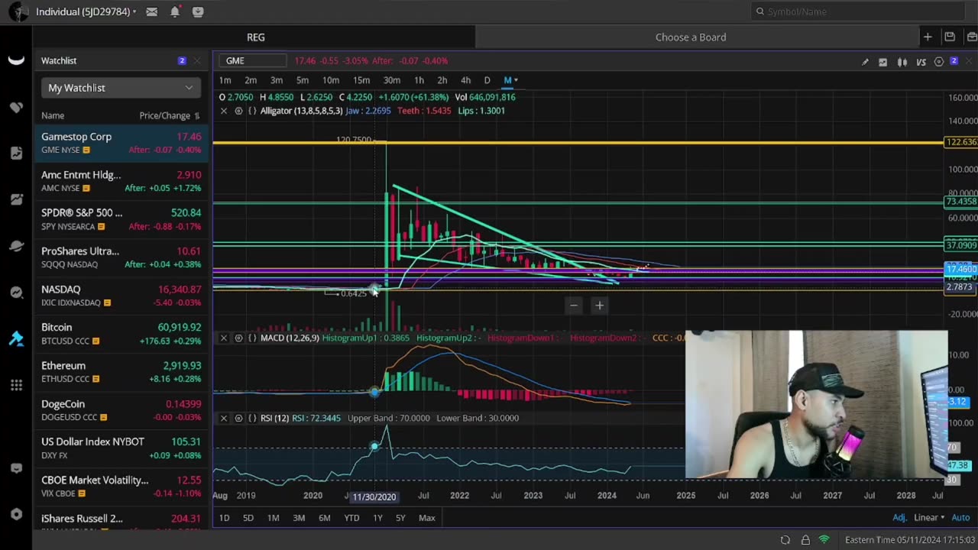Open the messages envelope icon
Image resolution: width=978 pixels, height=550 pixels.
(x=152, y=11)
